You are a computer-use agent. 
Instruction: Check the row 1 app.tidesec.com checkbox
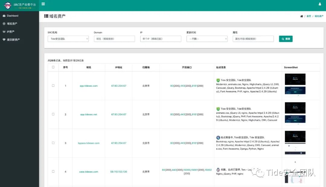[x=53, y=85]
